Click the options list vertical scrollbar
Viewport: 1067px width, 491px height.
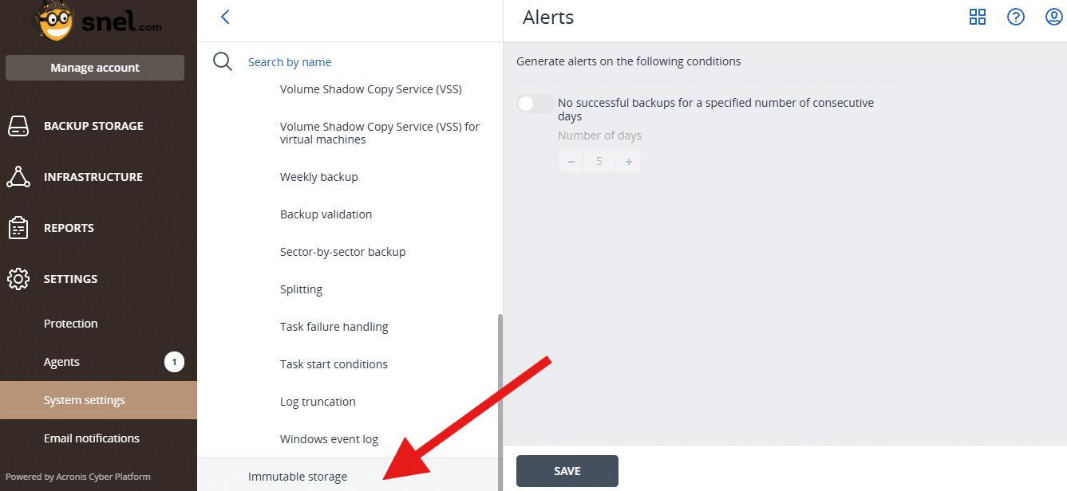tap(500, 402)
